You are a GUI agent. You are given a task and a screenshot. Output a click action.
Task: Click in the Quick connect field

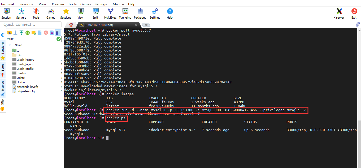coord(31,24)
